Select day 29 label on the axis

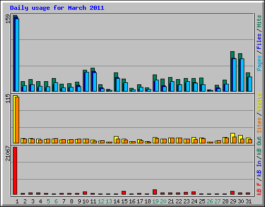233,201
